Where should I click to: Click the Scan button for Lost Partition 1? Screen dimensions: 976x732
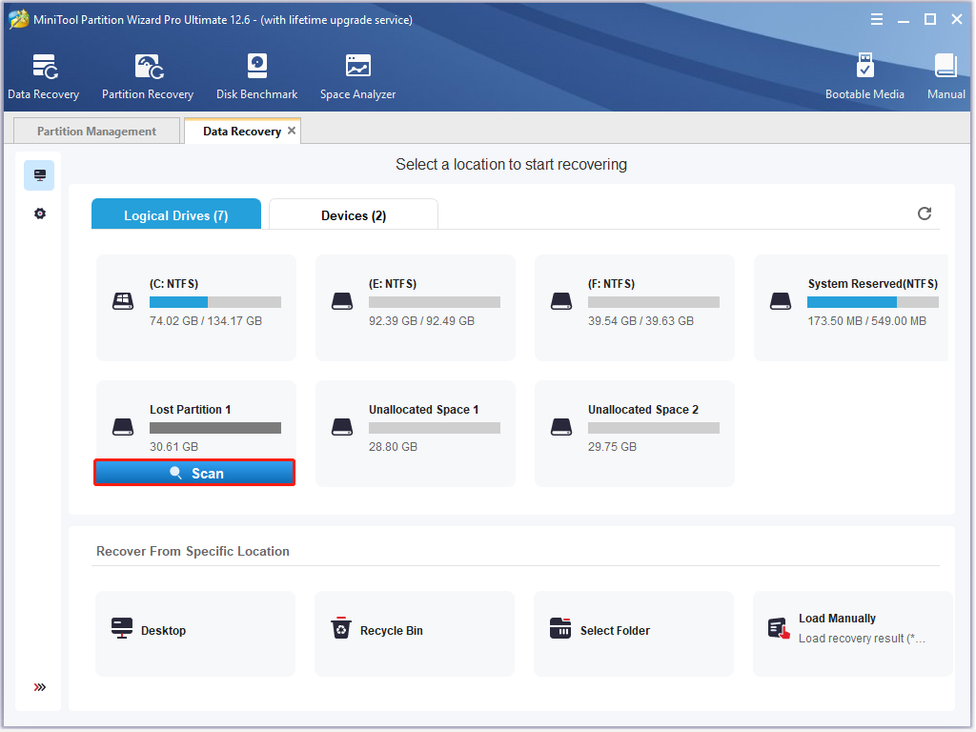coord(194,473)
